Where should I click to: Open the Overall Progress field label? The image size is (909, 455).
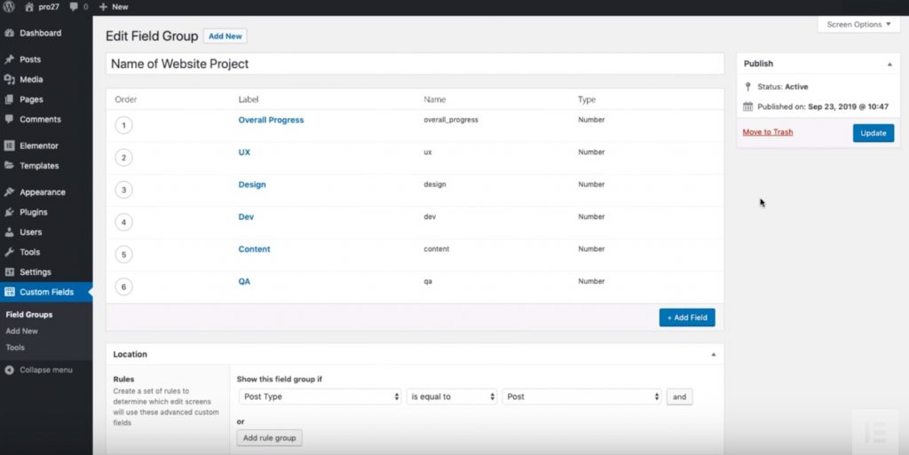pyautogui.click(x=271, y=120)
